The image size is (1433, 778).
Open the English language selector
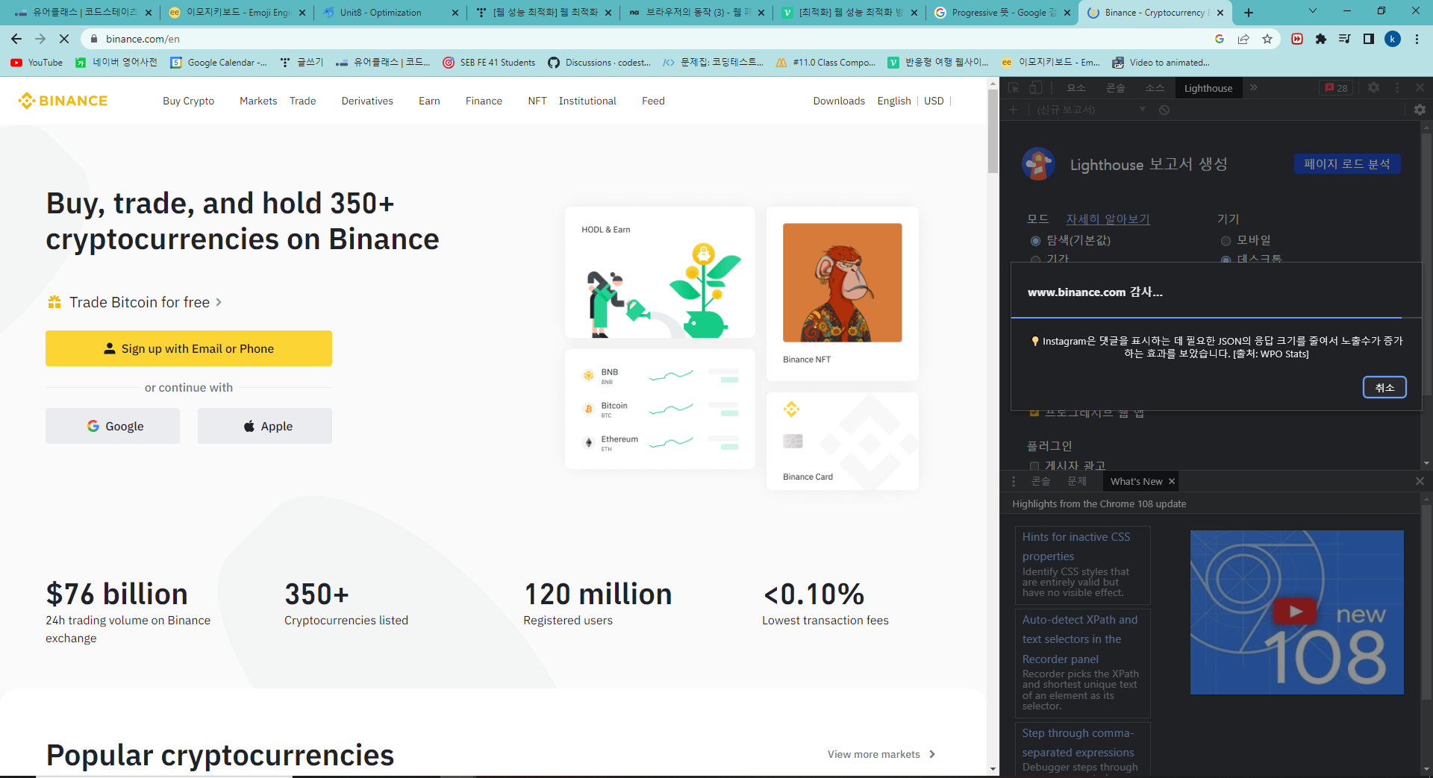click(894, 101)
